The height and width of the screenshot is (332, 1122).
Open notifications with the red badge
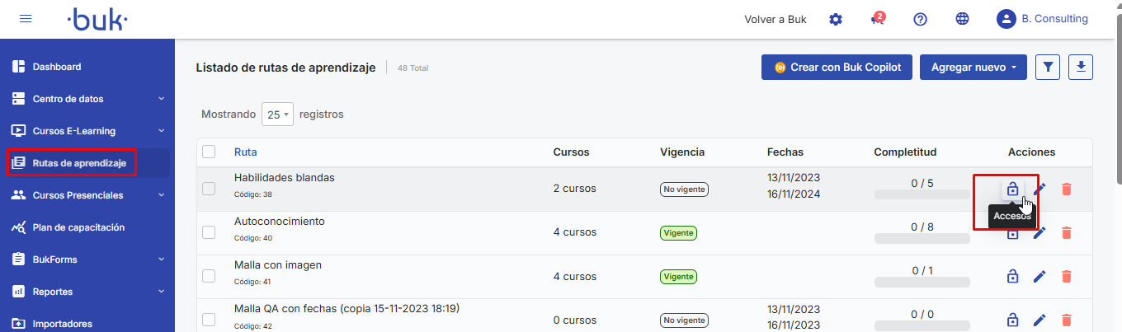pyautogui.click(x=878, y=19)
